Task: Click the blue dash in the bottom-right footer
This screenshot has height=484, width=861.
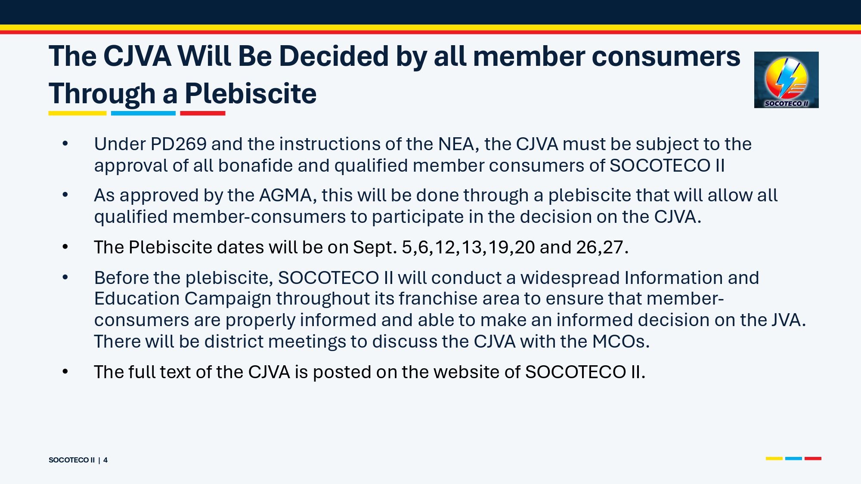Action: (793, 459)
